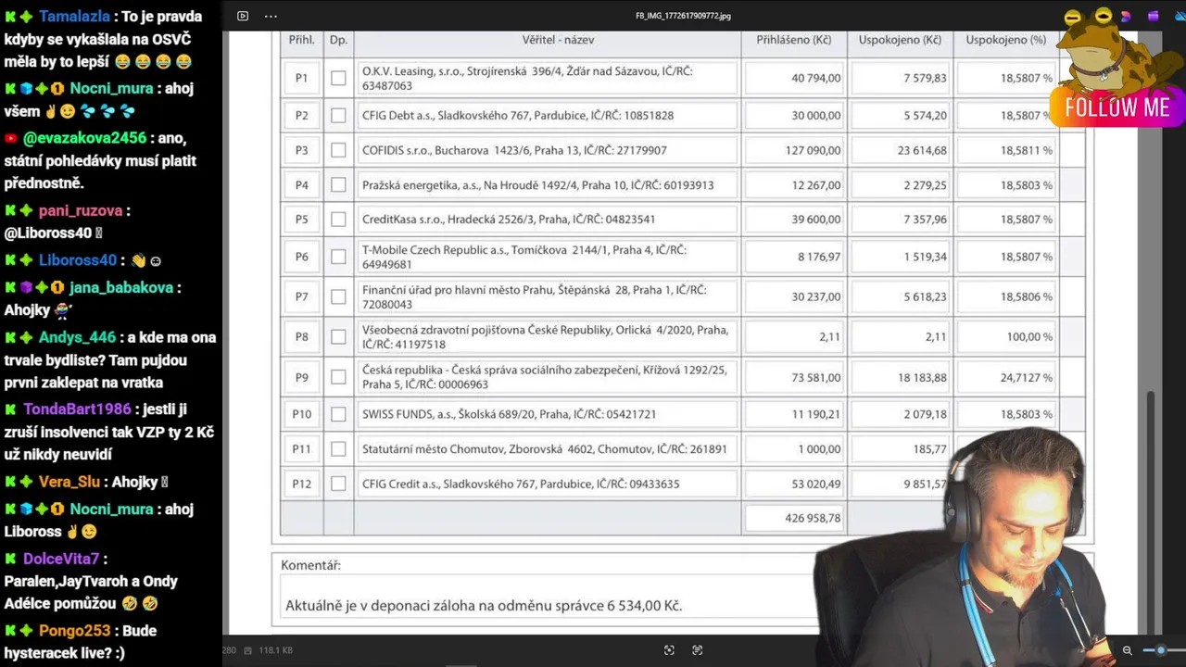This screenshot has height=667, width=1186.
Task: Tick the checkbox in row P5
Action: pos(338,220)
